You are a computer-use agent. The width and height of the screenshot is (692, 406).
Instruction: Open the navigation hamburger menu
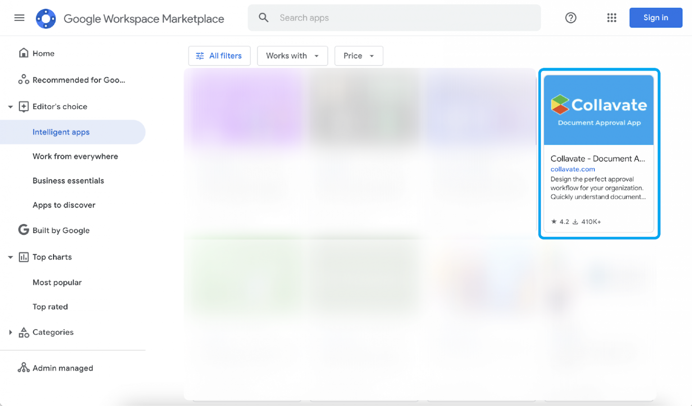click(x=19, y=18)
